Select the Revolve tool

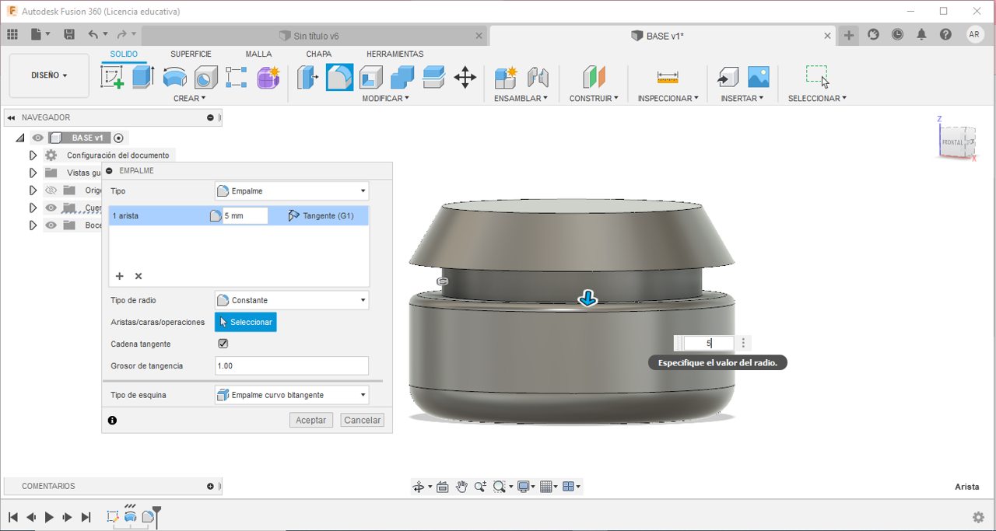pos(174,77)
